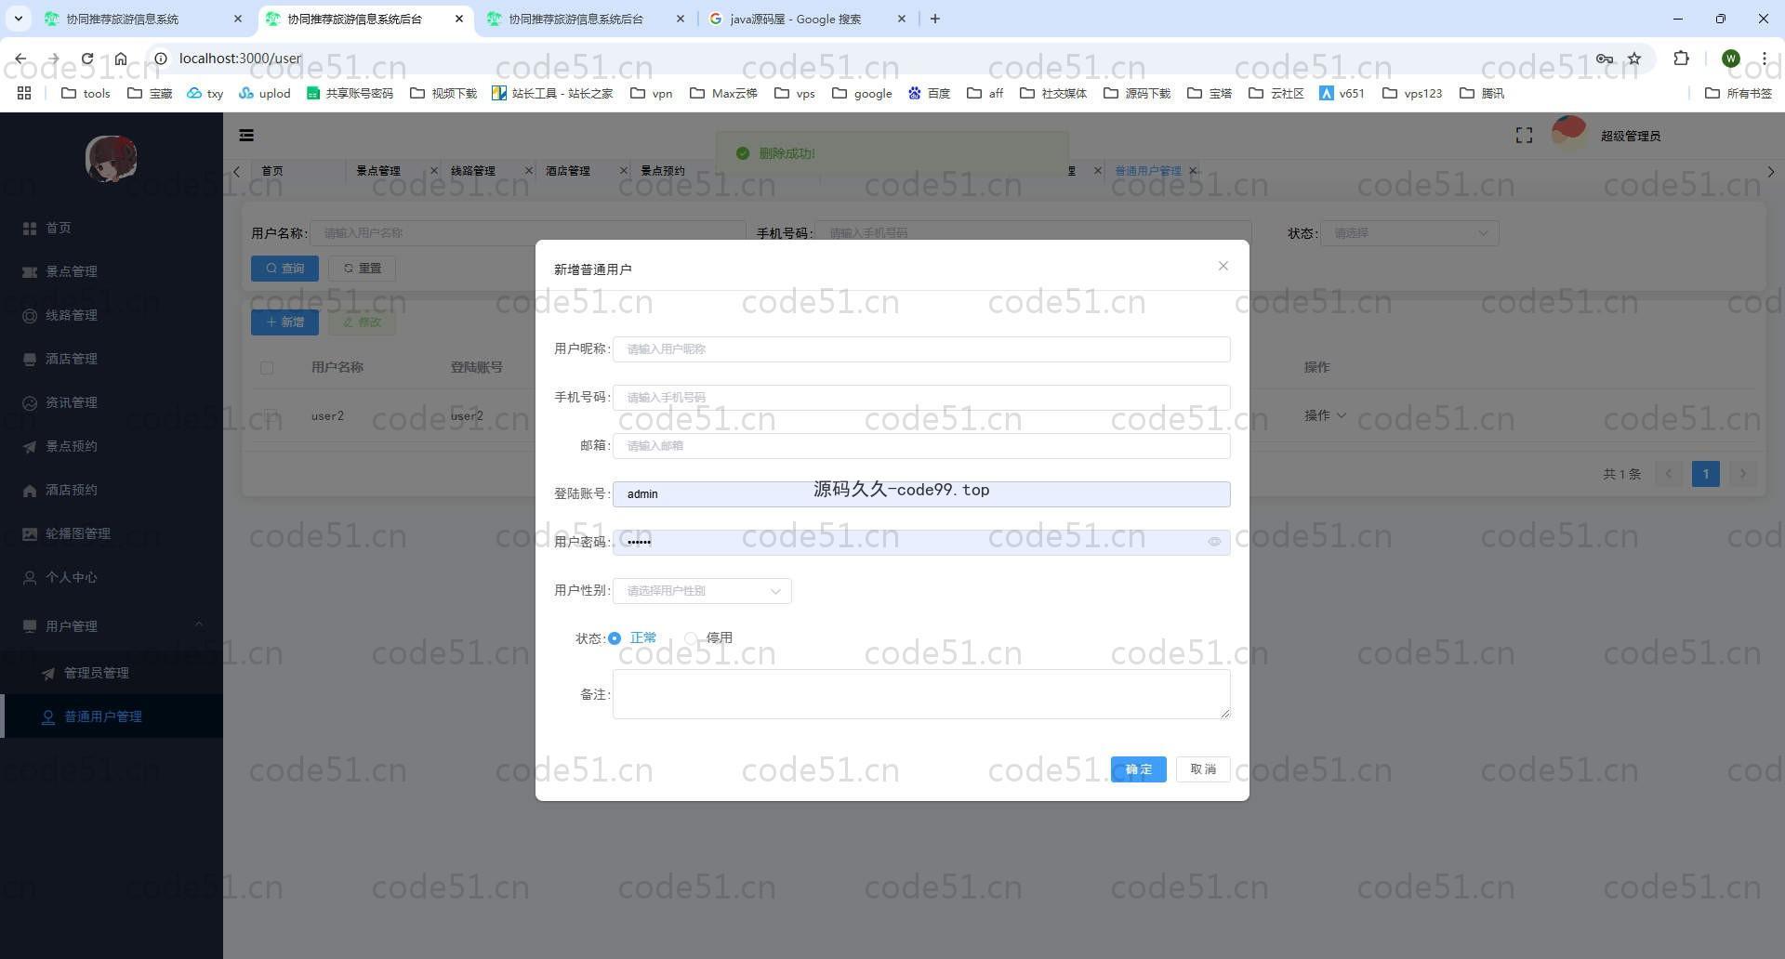This screenshot has height=959, width=1785.
Task: Open 首页 in the sidebar
Action: pos(112,228)
